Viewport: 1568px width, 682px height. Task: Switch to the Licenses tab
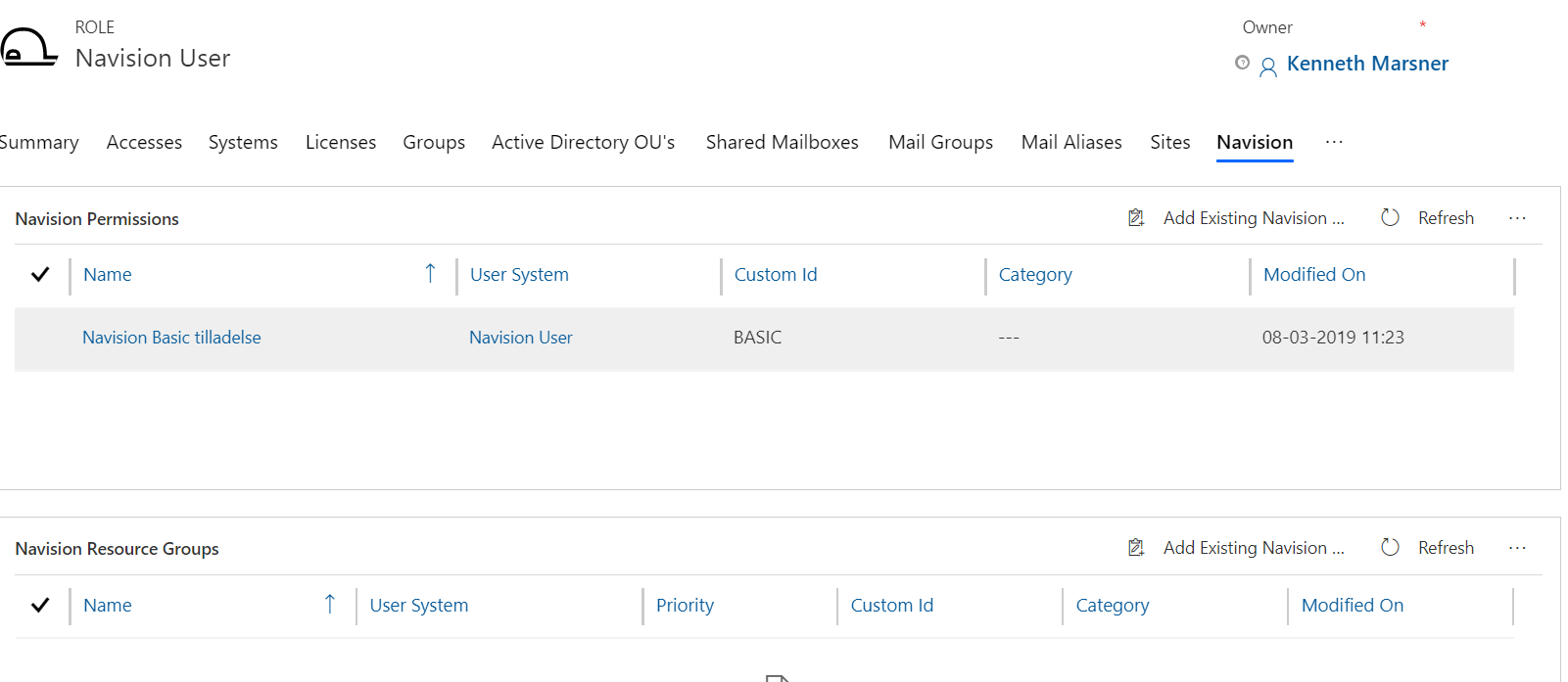click(x=340, y=143)
